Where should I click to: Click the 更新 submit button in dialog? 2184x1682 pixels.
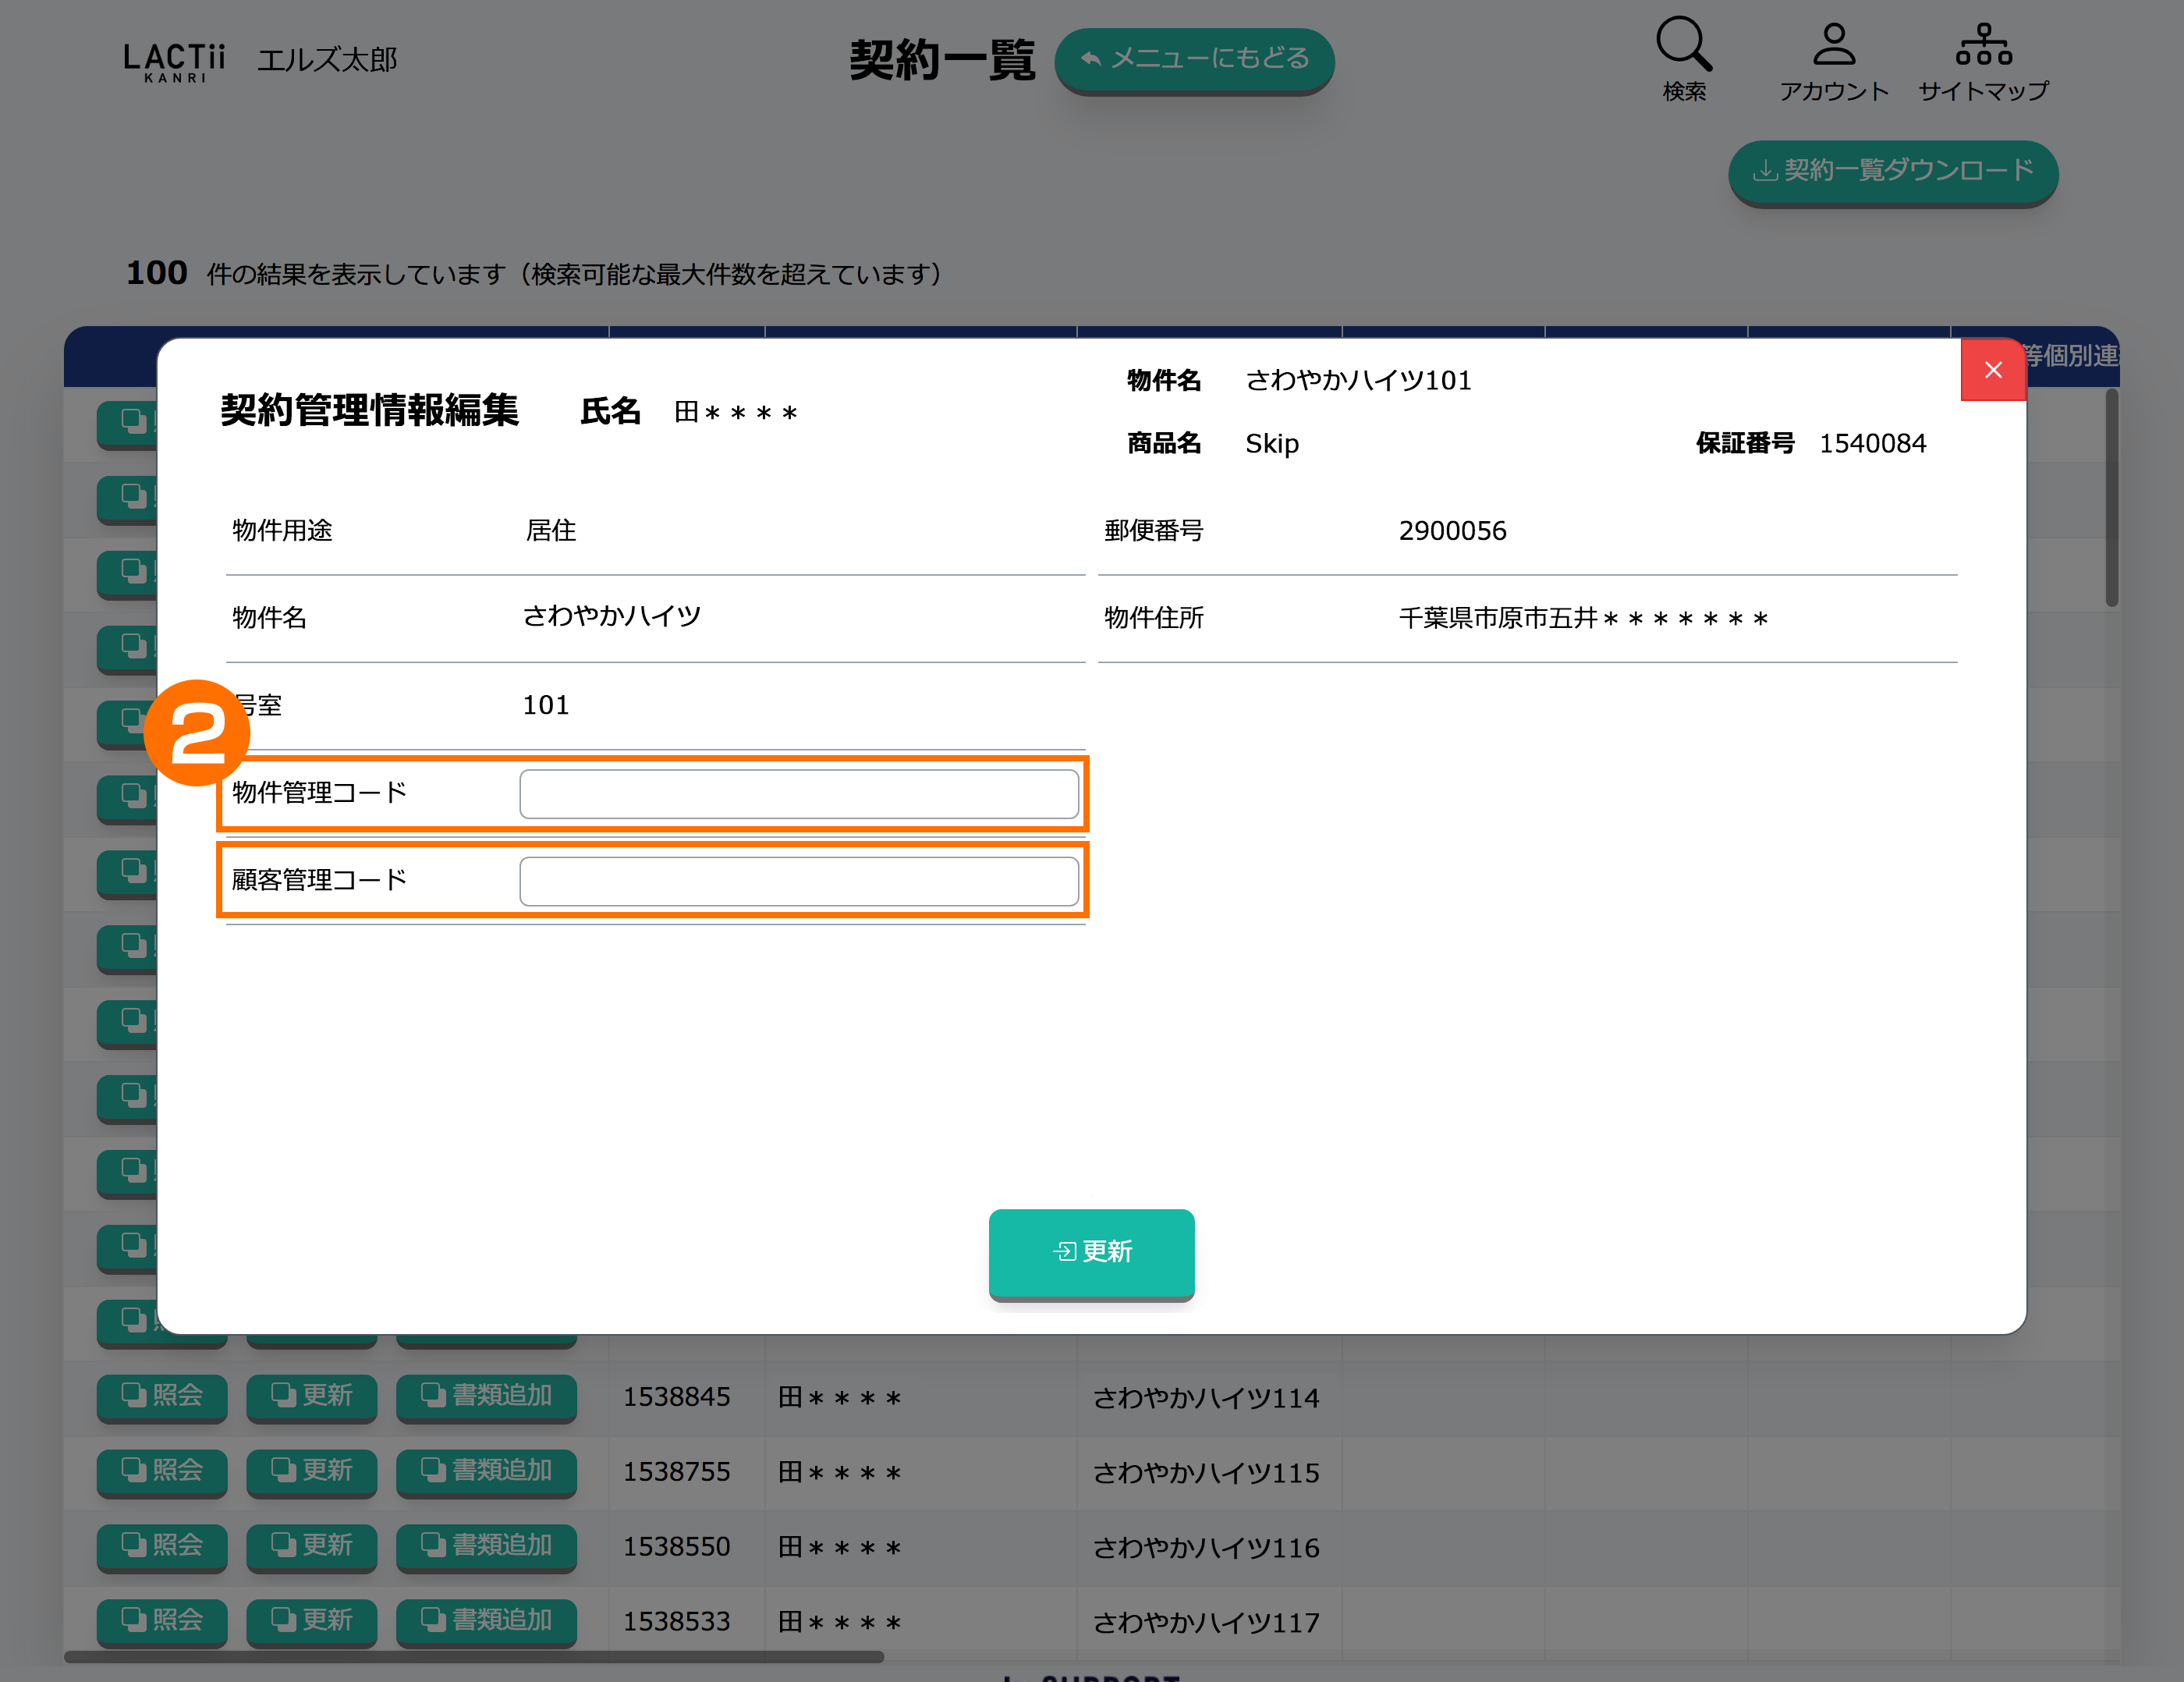tap(1091, 1251)
